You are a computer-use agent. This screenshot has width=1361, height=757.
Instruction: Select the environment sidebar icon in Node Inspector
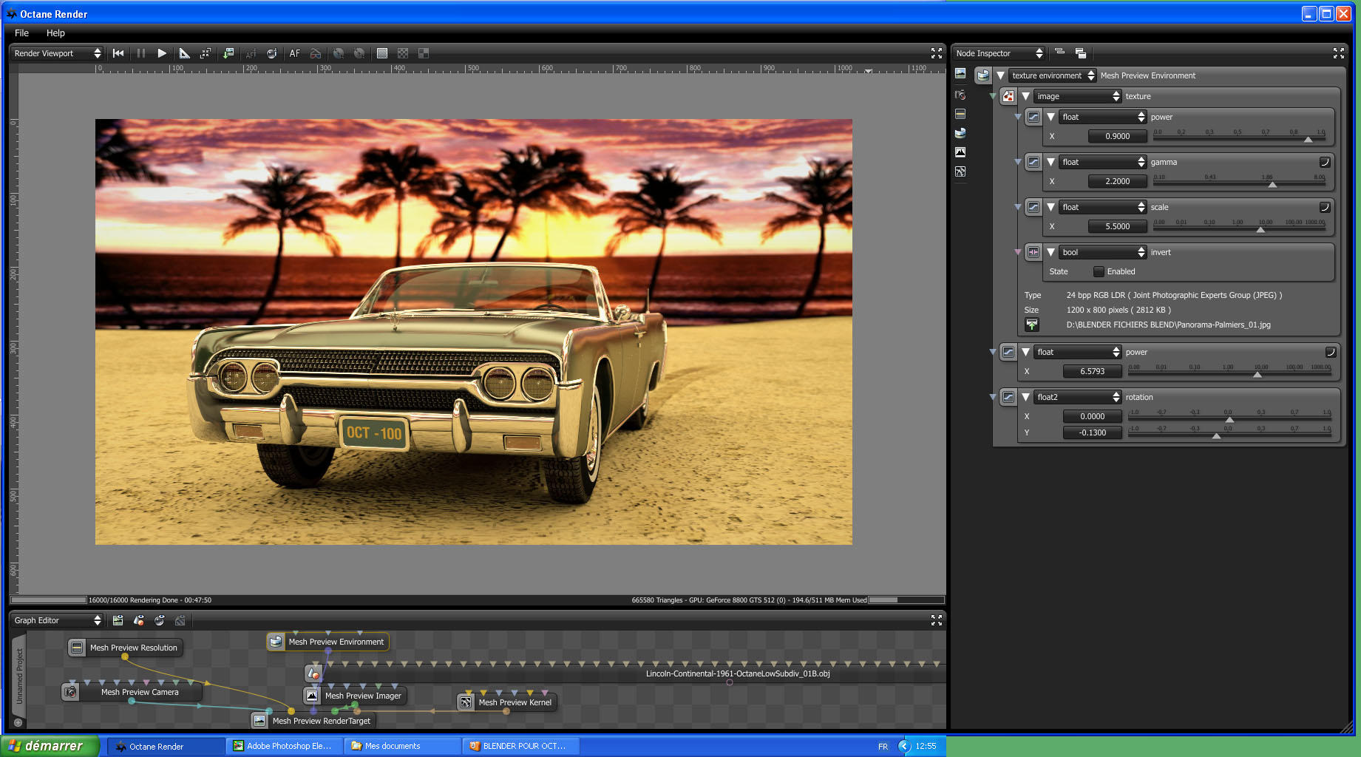(x=960, y=133)
